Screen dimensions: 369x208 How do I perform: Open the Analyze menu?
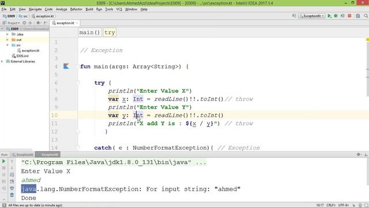click(62, 9)
